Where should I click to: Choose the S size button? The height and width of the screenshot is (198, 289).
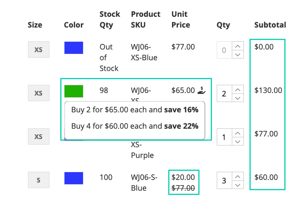(39, 180)
